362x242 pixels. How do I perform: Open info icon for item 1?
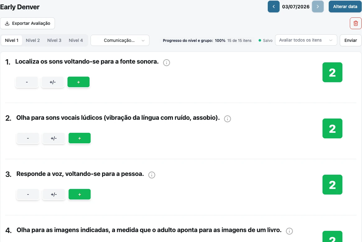[x=166, y=63]
